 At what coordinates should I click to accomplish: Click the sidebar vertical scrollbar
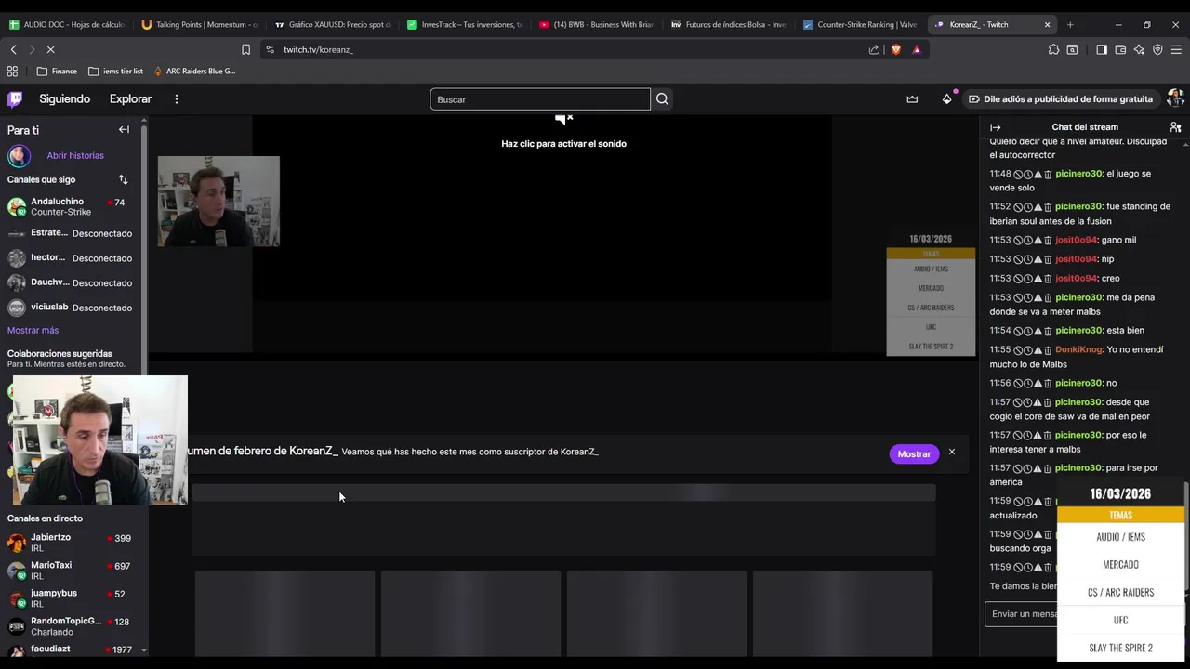pyautogui.click(x=143, y=251)
